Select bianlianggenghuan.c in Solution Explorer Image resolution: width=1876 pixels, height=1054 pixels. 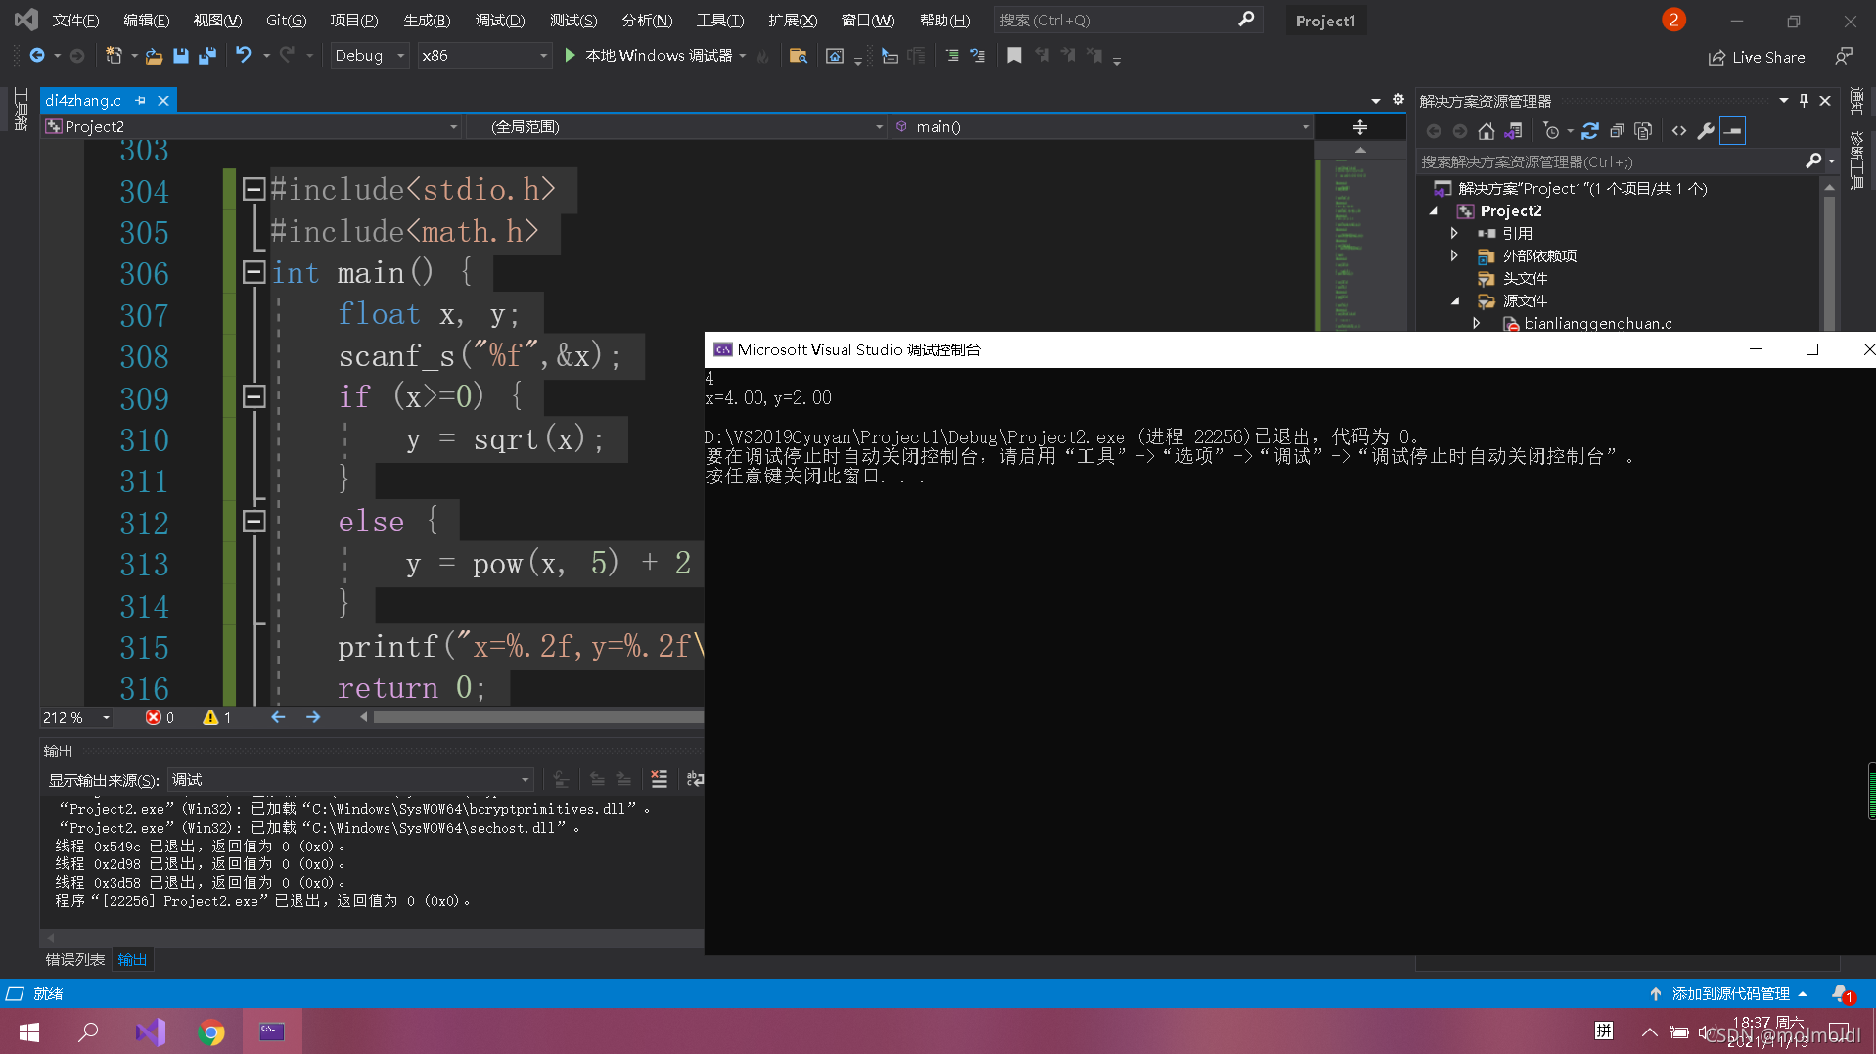pyautogui.click(x=1597, y=324)
